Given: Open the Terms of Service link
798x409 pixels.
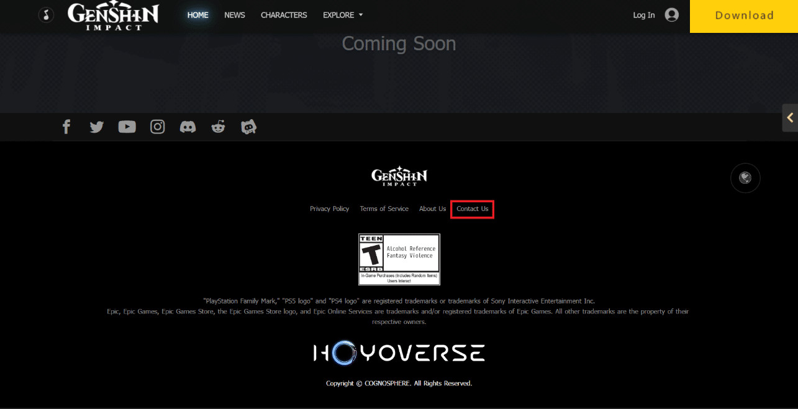Looking at the screenshot, I should pyautogui.click(x=384, y=209).
